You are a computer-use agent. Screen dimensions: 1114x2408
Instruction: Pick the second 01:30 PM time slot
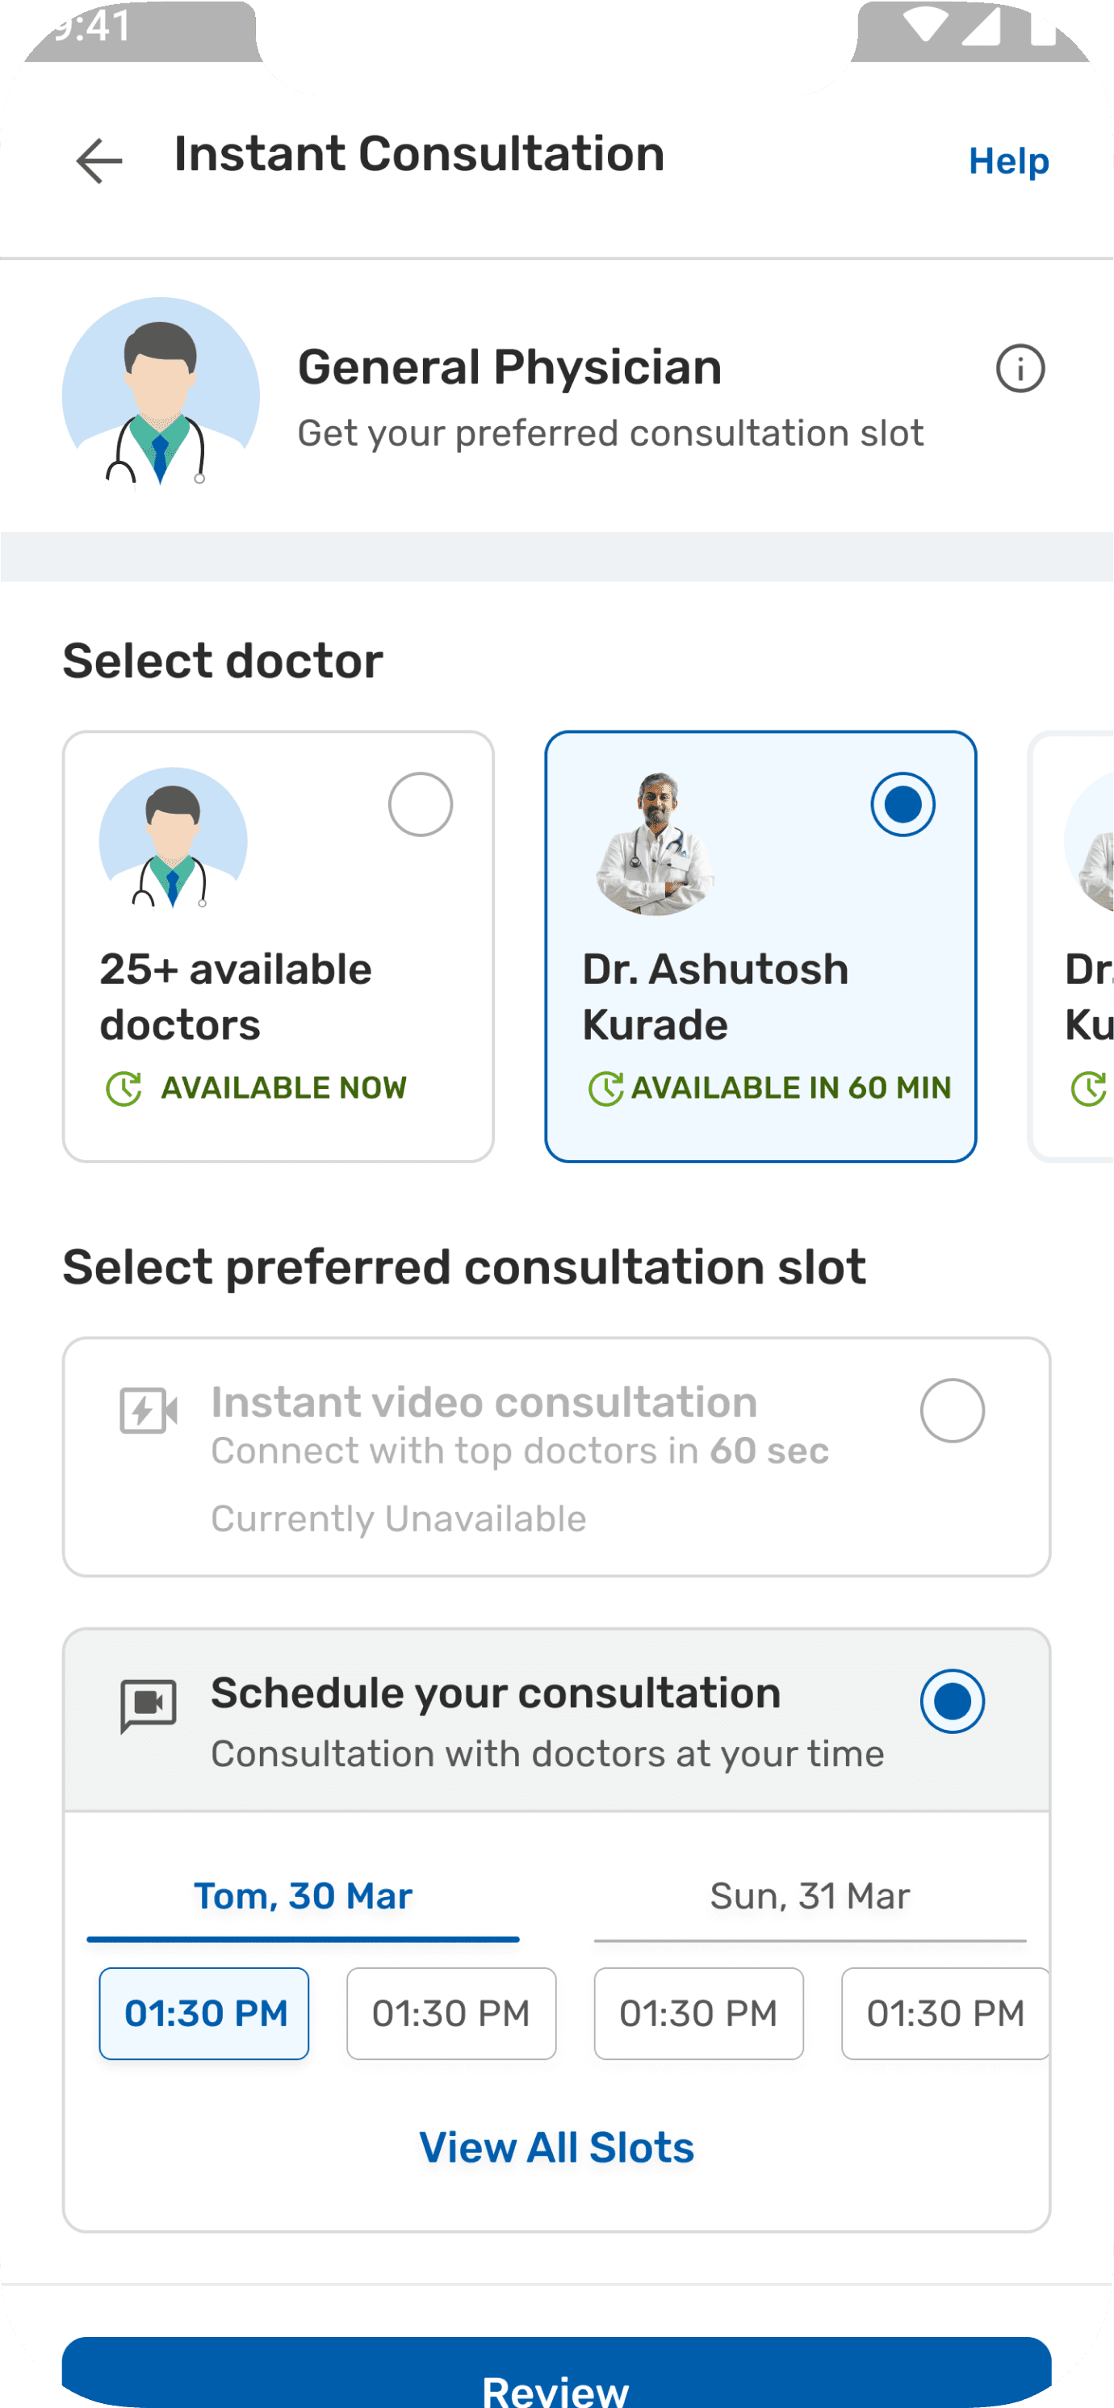(x=451, y=2013)
